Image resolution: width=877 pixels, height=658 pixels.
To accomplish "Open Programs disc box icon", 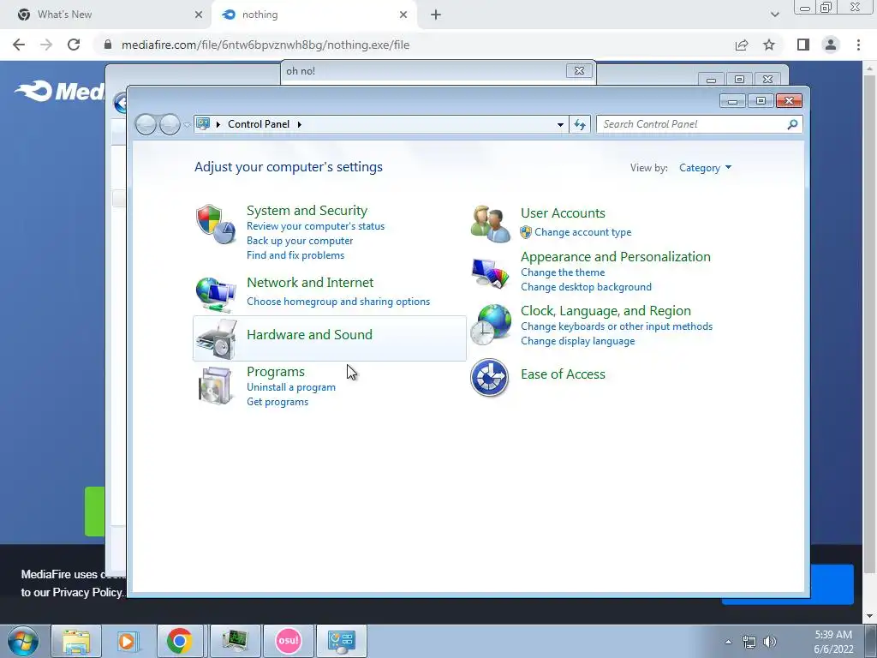I will (216, 386).
